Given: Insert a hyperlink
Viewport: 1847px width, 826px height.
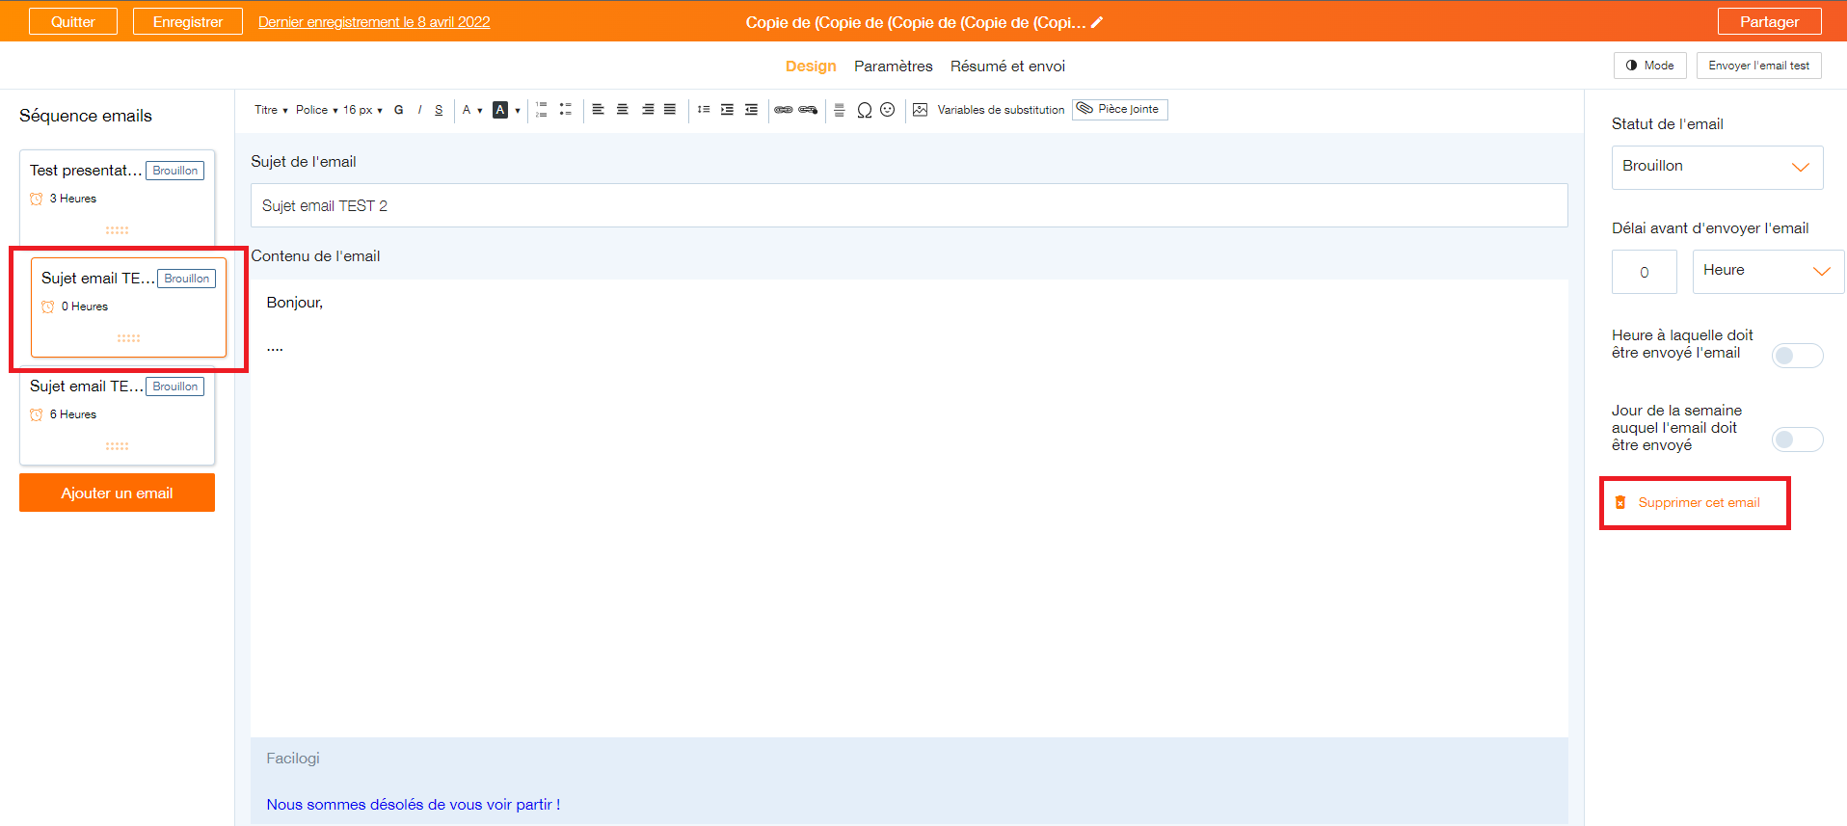Looking at the screenshot, I should point(784,110).
